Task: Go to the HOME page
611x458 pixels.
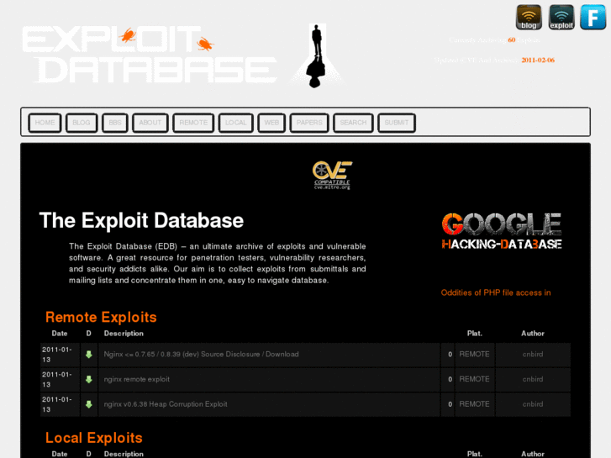Action: 45,123
